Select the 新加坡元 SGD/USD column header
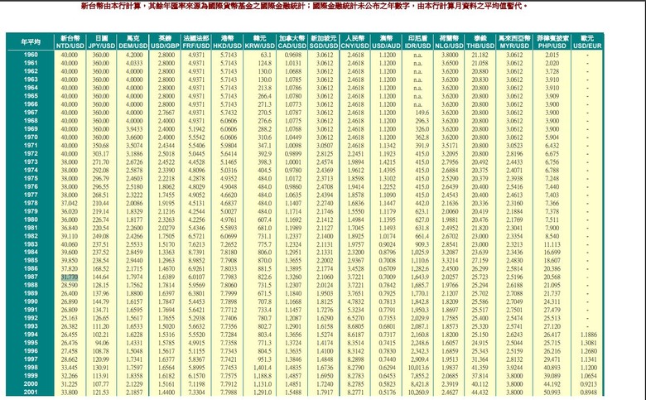This screenshot has width=646, height=400. click(x=323, y=42)
